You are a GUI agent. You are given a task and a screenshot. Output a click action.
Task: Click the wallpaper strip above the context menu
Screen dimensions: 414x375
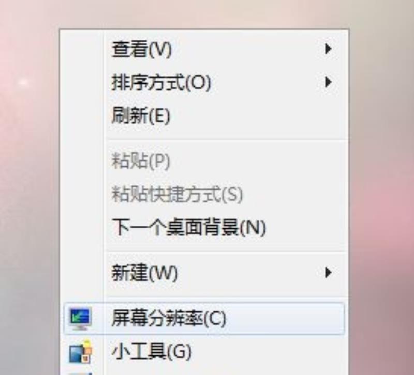207,13
